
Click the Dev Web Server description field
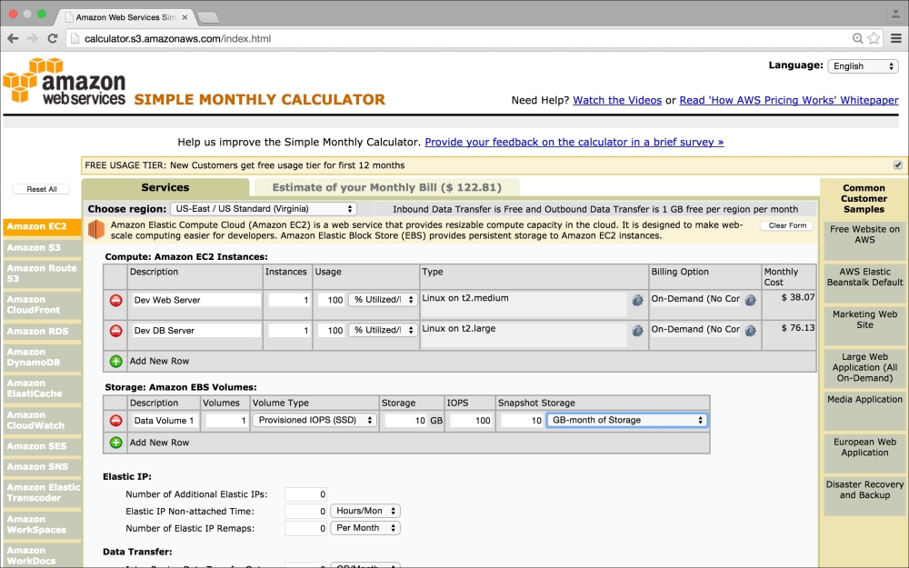[195, 300]
